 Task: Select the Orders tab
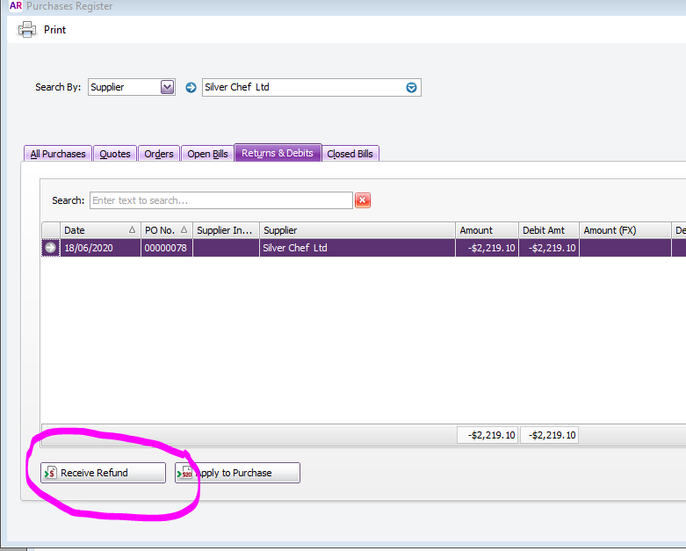tap(159, 154)
